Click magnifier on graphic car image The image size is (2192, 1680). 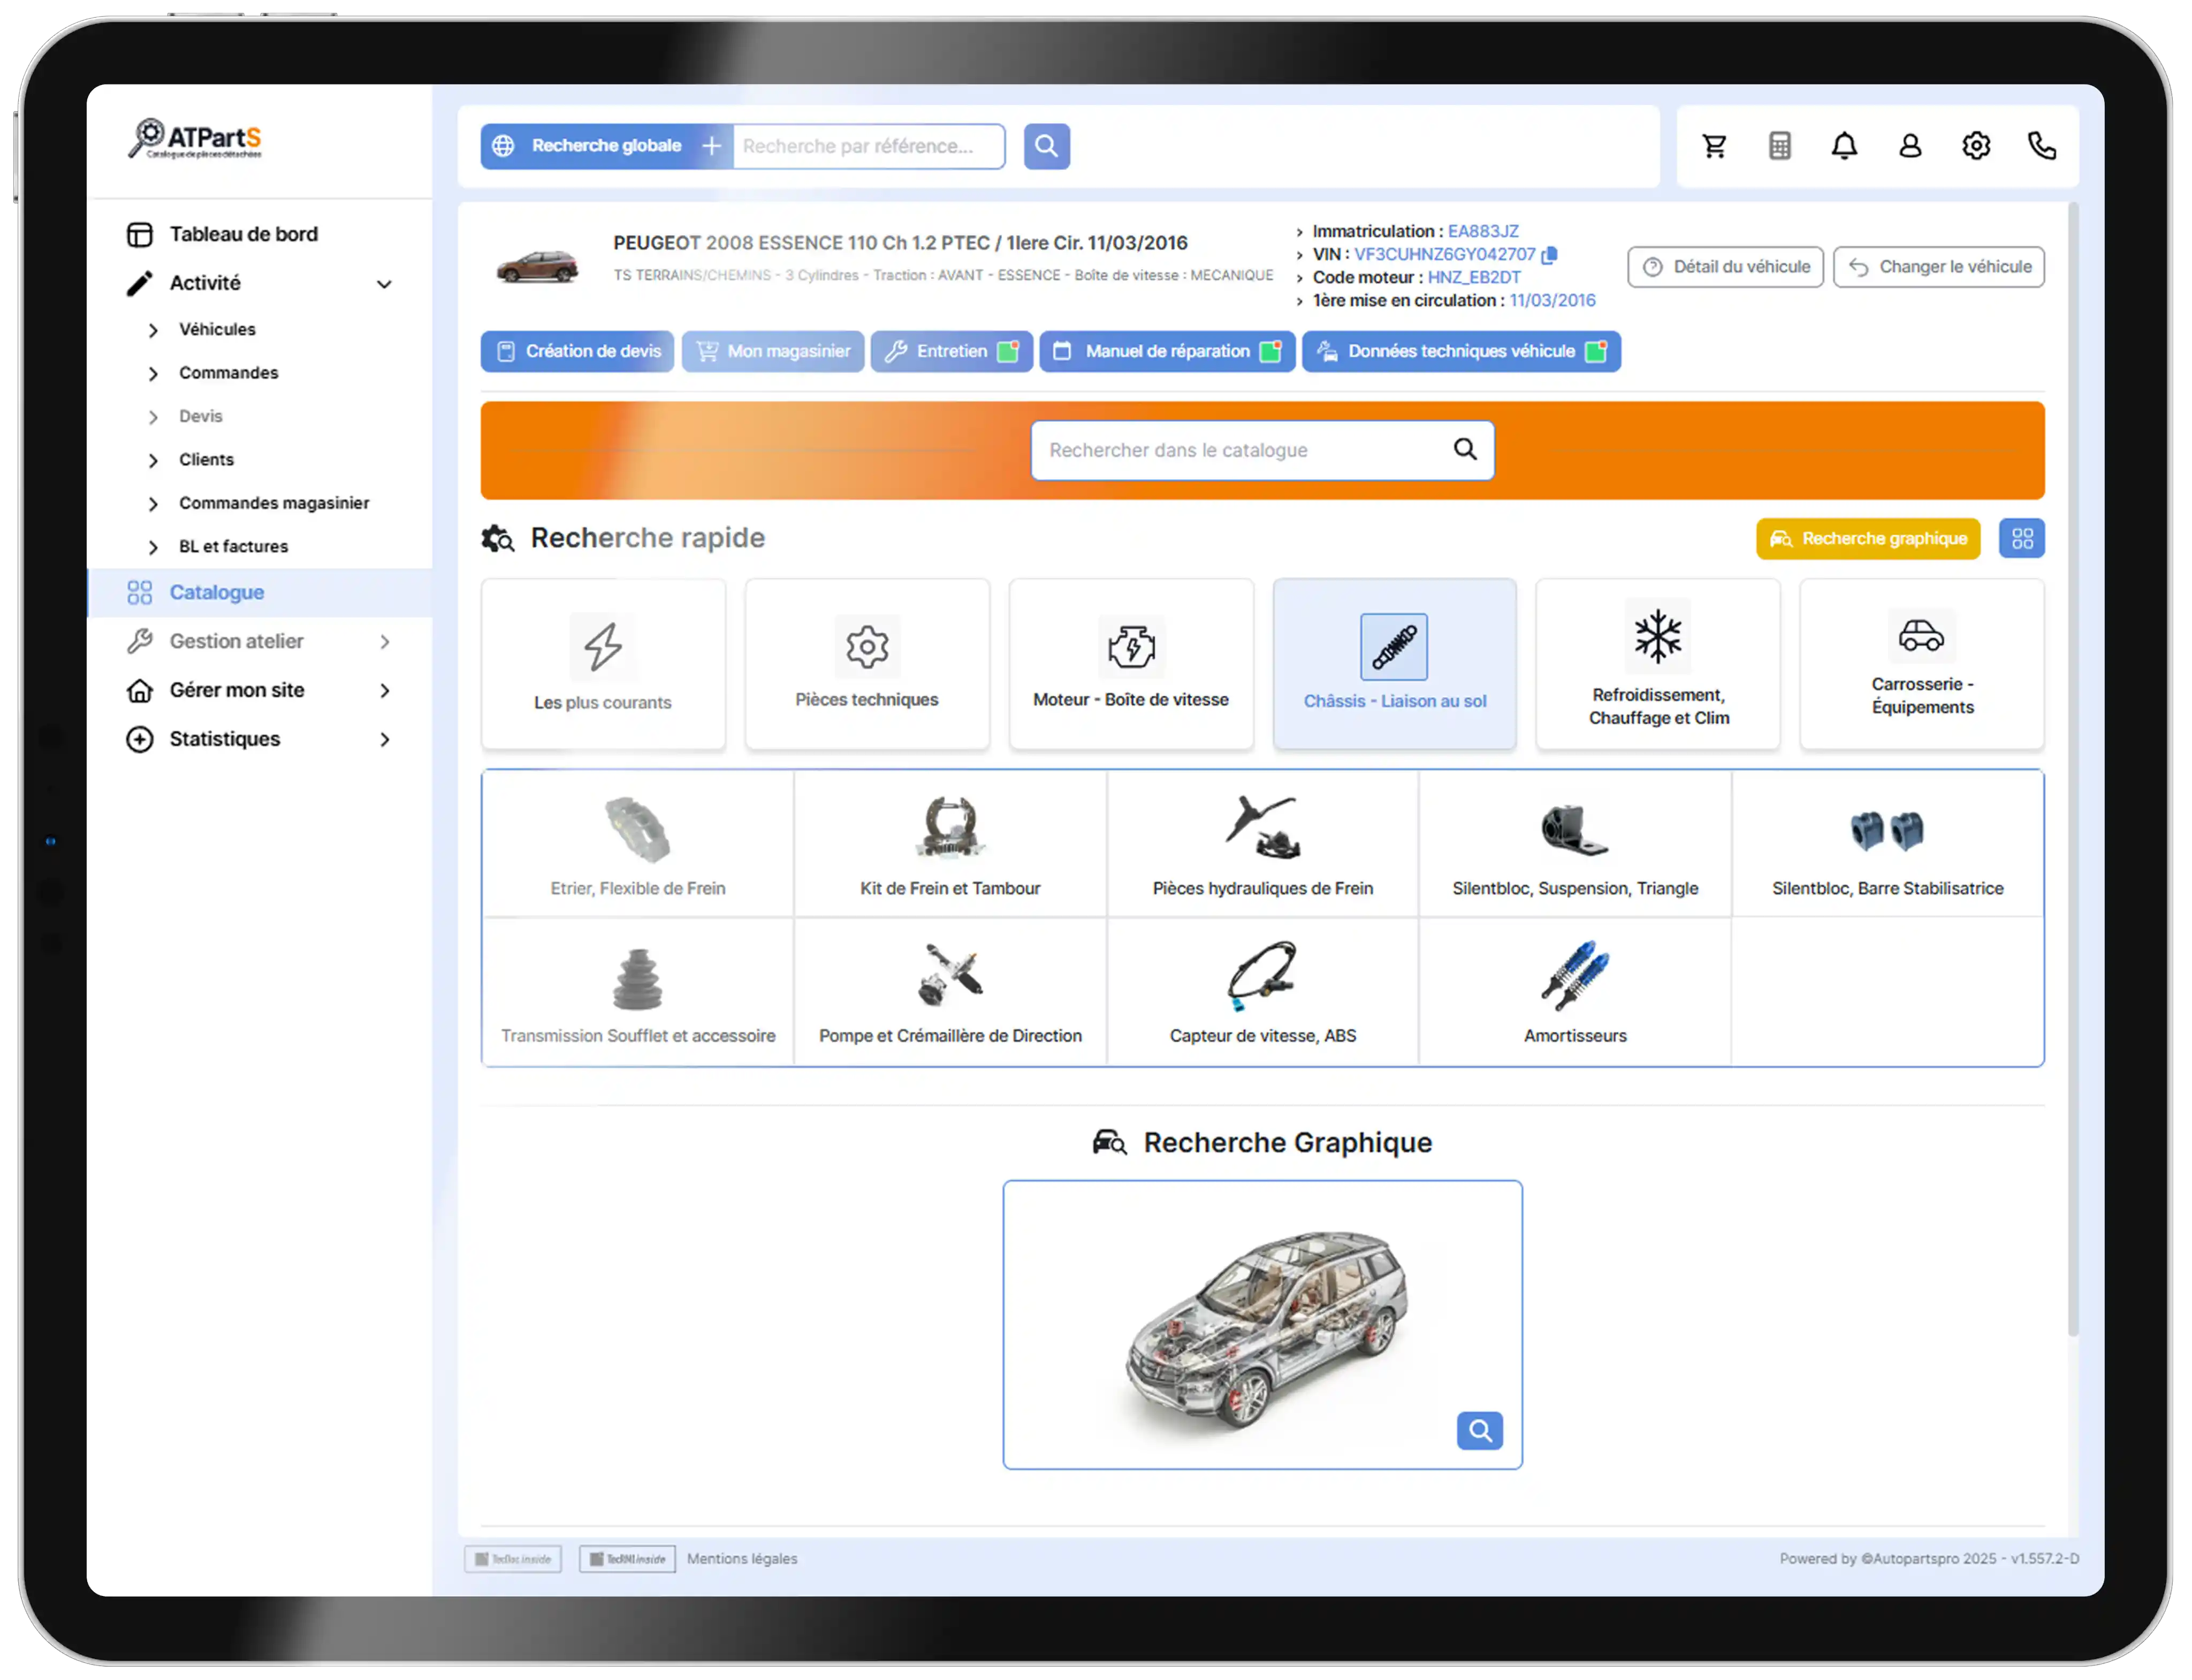coord(1479,1431)
